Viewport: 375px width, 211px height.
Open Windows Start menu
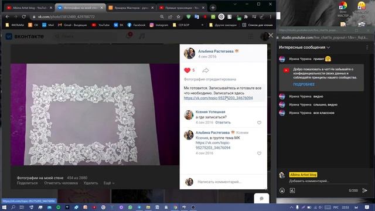[4, 207]
